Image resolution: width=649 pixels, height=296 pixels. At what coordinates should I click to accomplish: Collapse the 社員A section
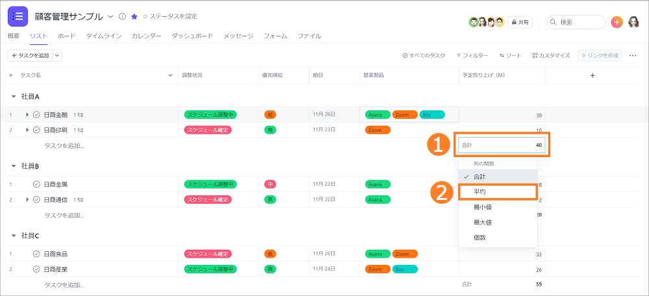click(14, 97)
